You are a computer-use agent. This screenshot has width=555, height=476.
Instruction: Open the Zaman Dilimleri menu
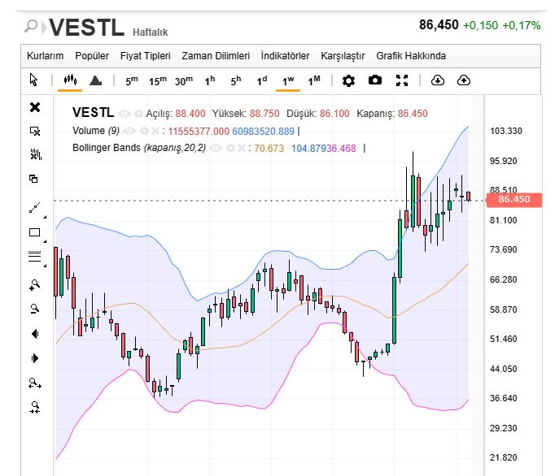pos(216,56)
